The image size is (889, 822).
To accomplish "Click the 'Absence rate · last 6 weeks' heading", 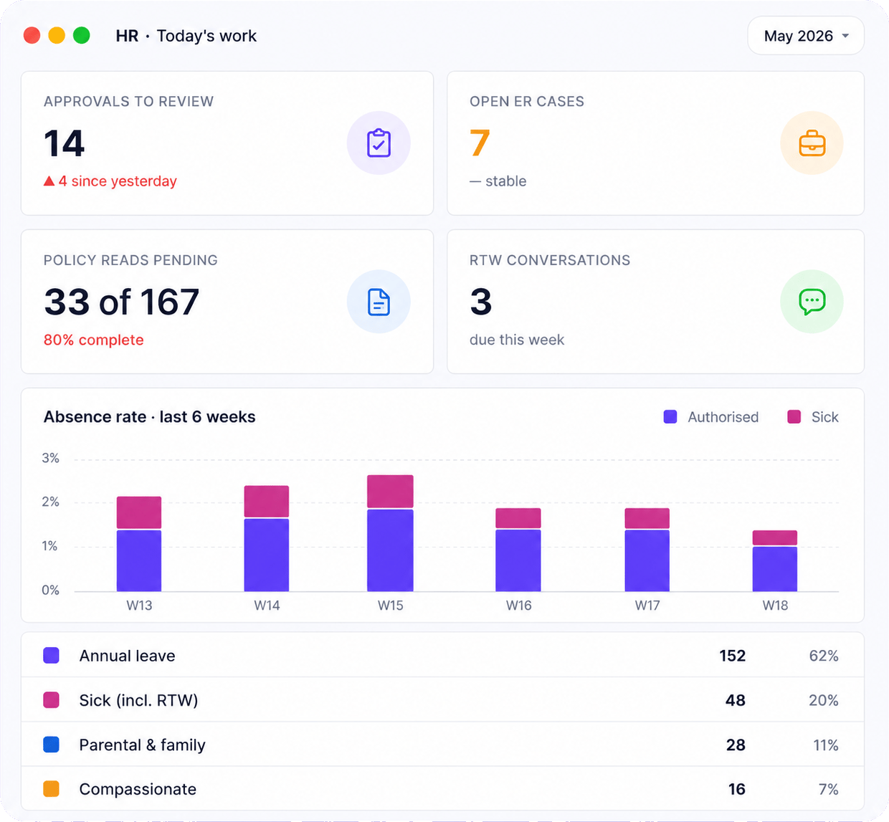I will click(x=149, y=417).
